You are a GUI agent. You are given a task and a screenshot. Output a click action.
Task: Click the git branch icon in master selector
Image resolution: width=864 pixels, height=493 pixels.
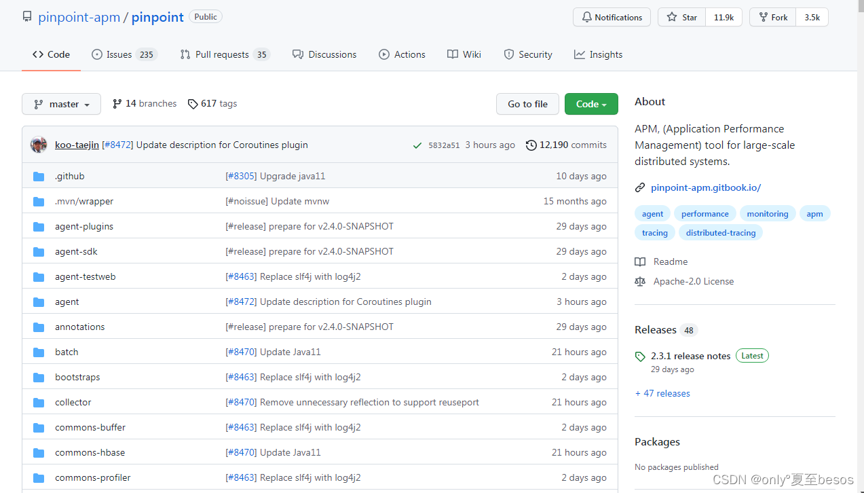pyautogui.click(x=39, y=104)
